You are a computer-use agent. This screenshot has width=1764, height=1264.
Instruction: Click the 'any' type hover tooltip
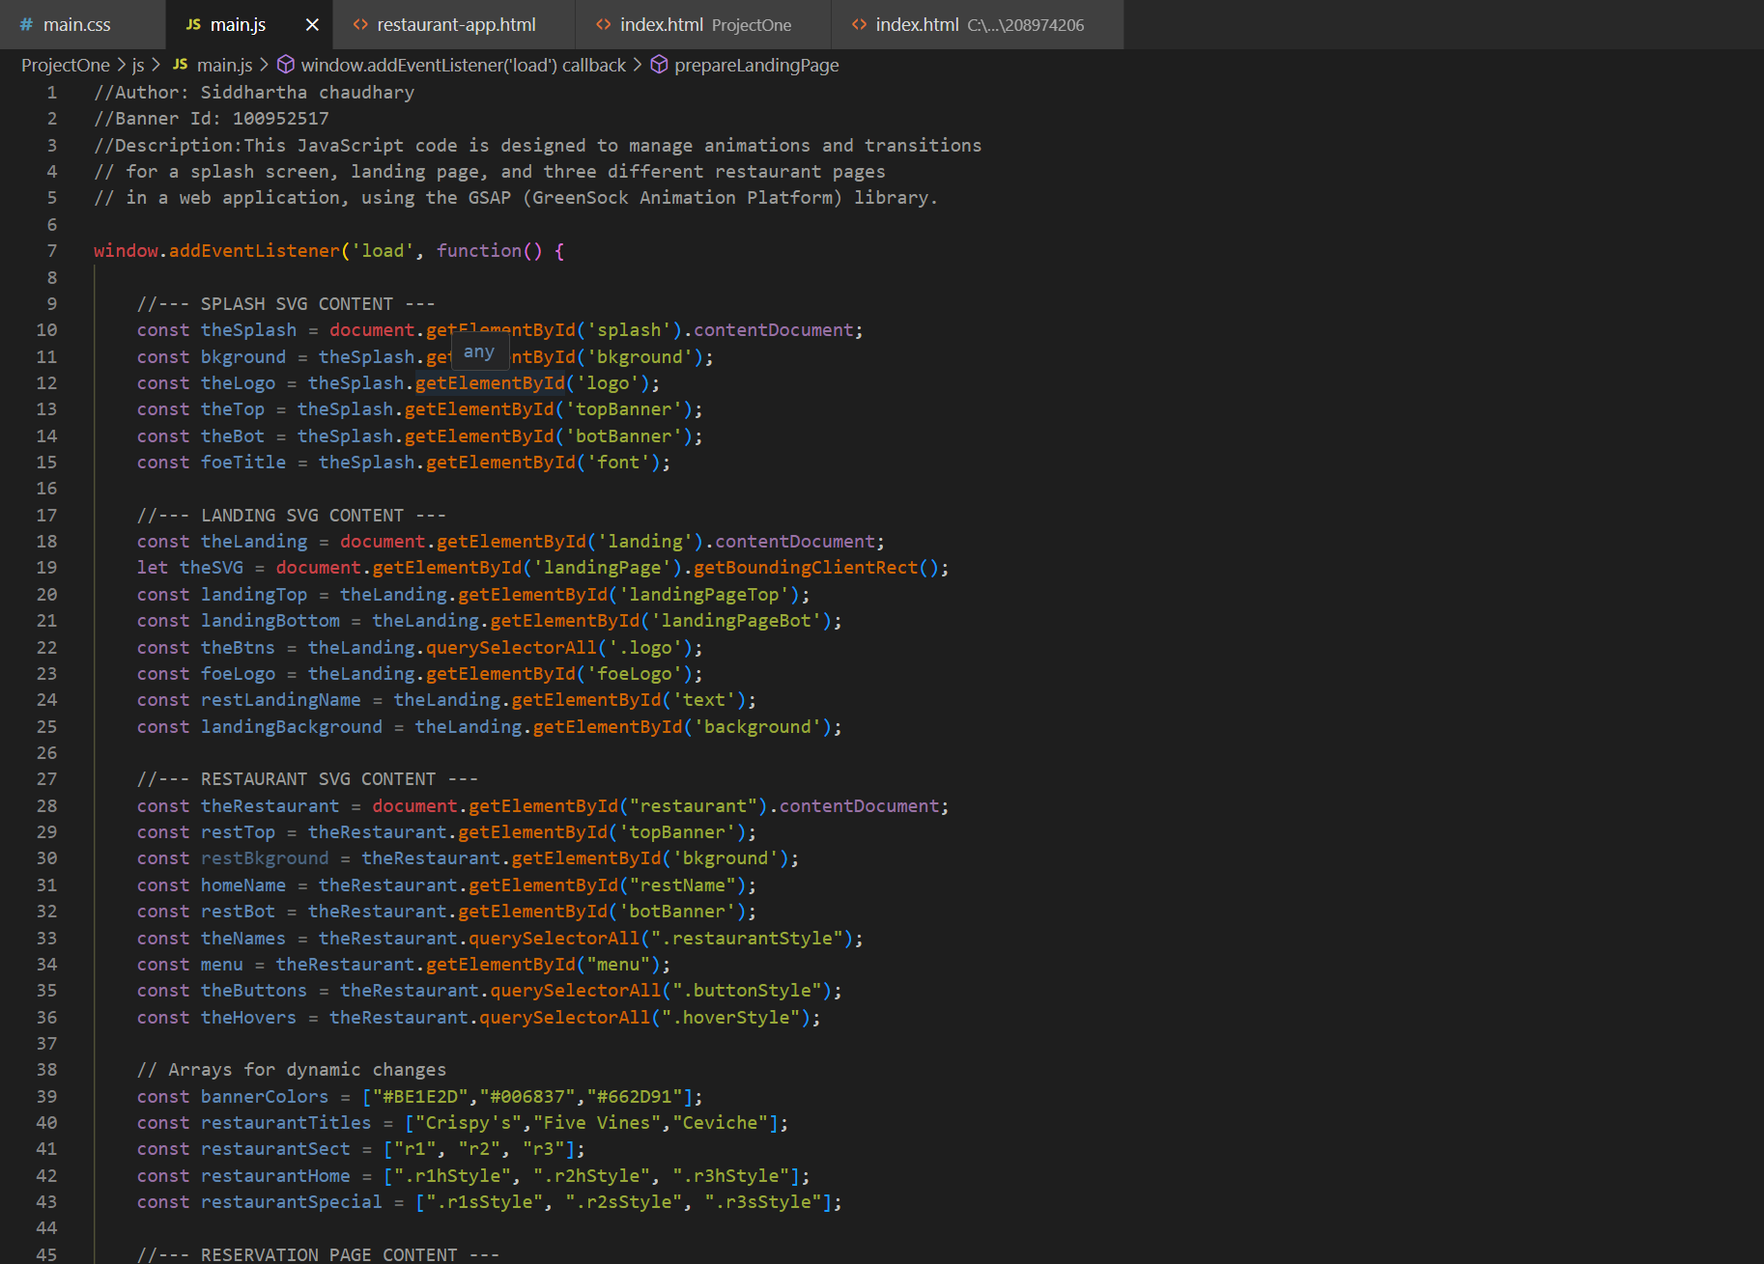point(478,352)
